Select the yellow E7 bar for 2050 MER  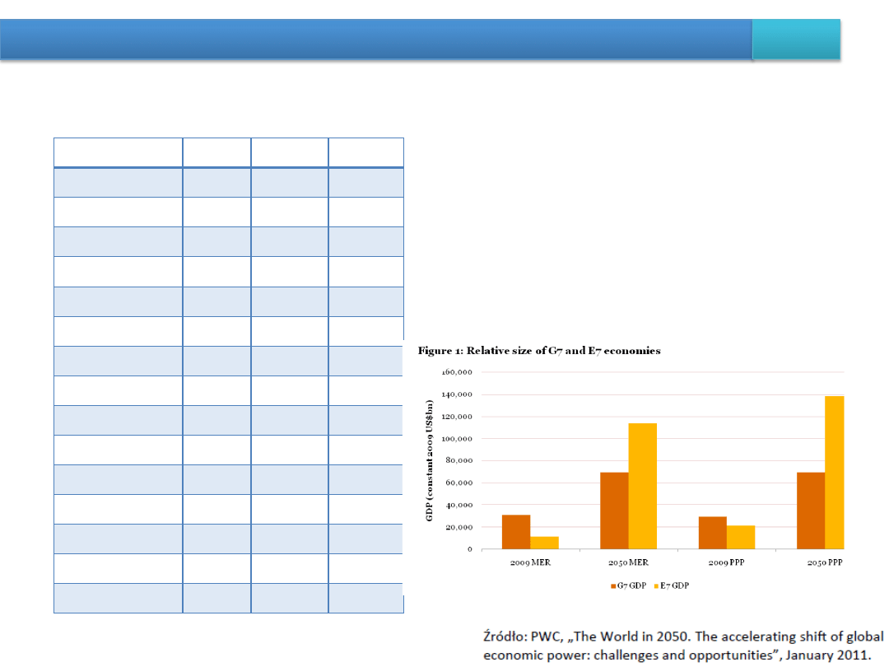coord(643,486)
